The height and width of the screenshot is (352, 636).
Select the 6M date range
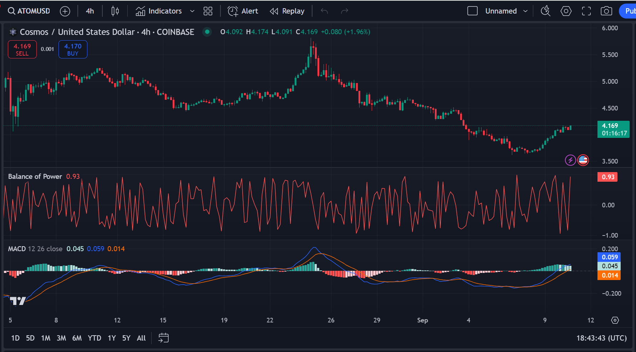[x=77, y=338]
